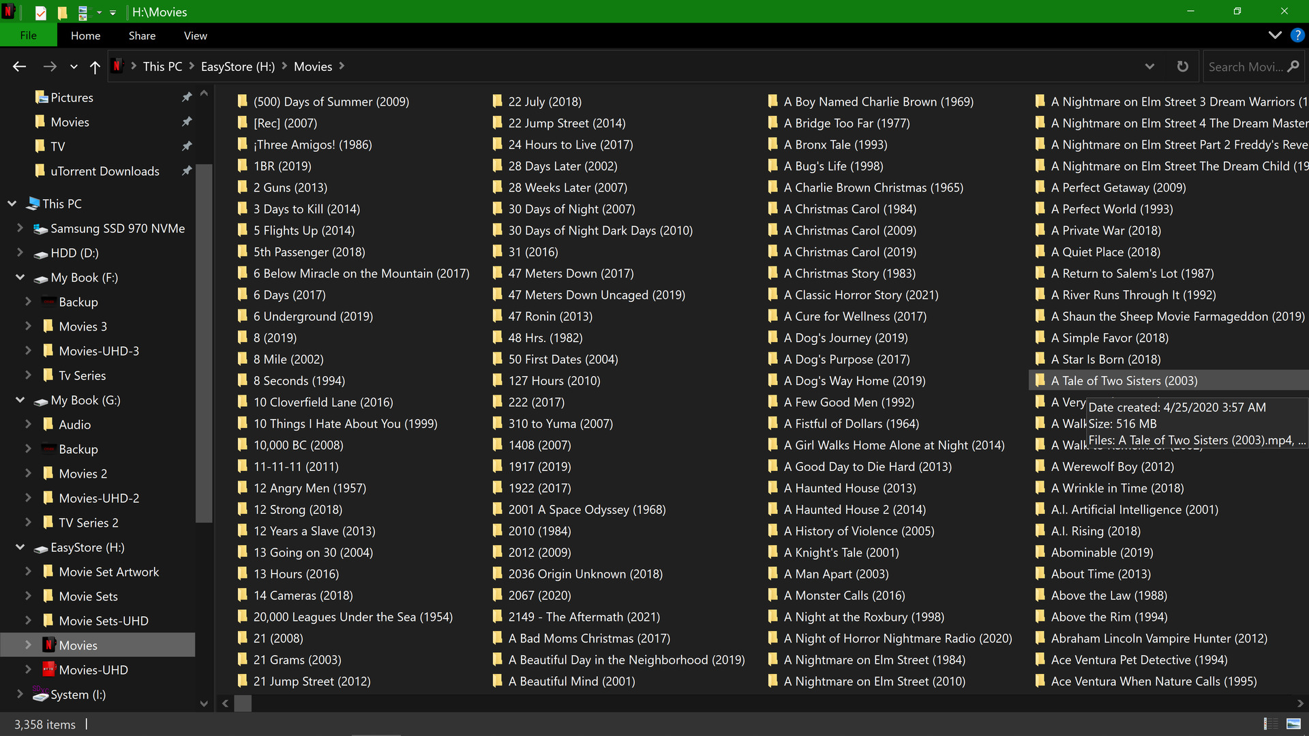The height and width of the screenshot is (736, 1309).
Task: Unpin uTorrent Downloads from Quick access
Action: click(186, 171)
